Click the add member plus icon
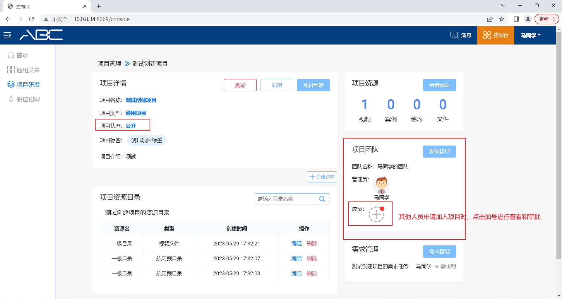The image size is (562, 299). click(x=376, y=214)
